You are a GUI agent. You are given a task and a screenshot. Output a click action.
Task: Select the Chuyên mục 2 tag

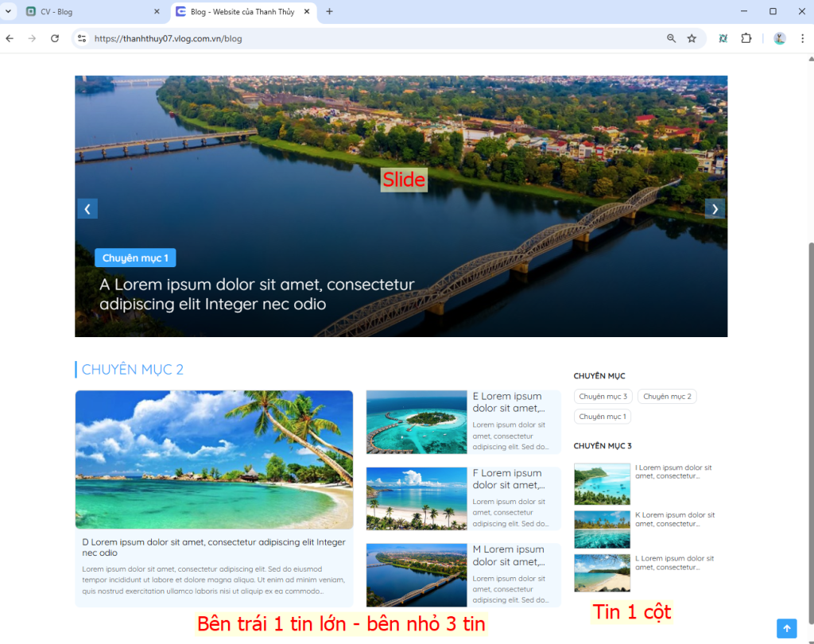[667, 396]
